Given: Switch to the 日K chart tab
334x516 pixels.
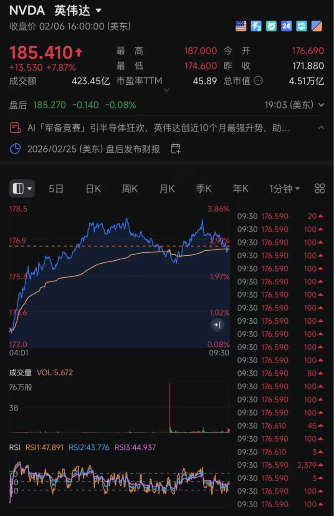Looking at the screenshot, I should click(x=93, y=189).
